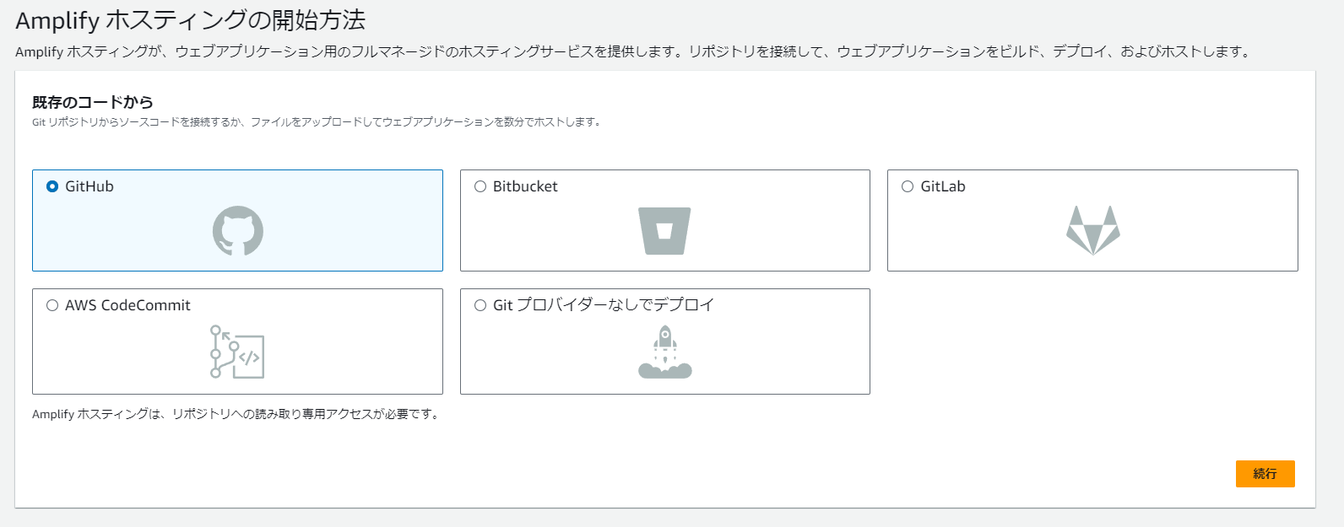Click the 続行 continue button
The height and width of the screenshot is (527, 1344).
1265,474
